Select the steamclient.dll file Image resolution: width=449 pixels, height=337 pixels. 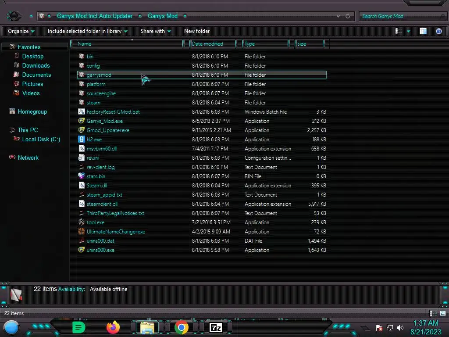(x=102, y=204)
